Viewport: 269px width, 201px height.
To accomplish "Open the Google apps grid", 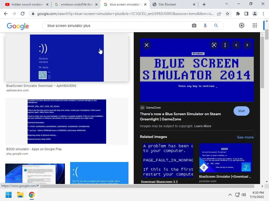I will [x=255, y=25].
